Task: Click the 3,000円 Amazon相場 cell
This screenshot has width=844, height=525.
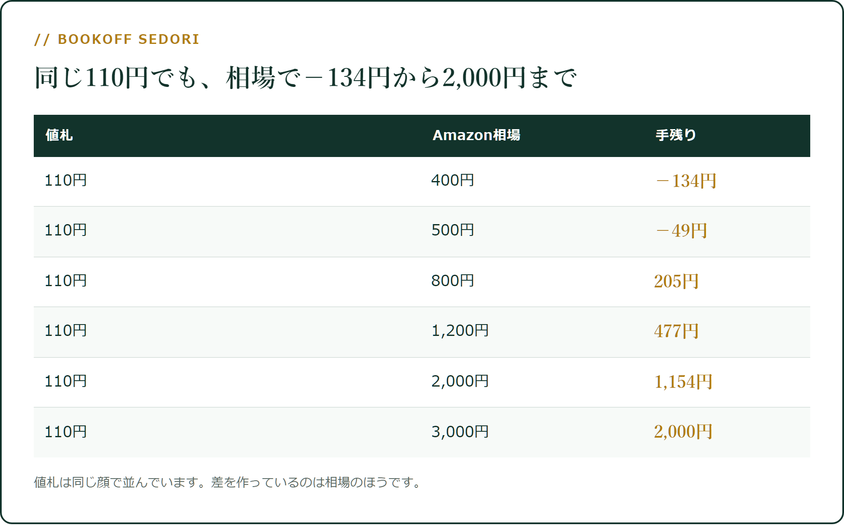Action: pyautogui.click(x=460, y=432)
